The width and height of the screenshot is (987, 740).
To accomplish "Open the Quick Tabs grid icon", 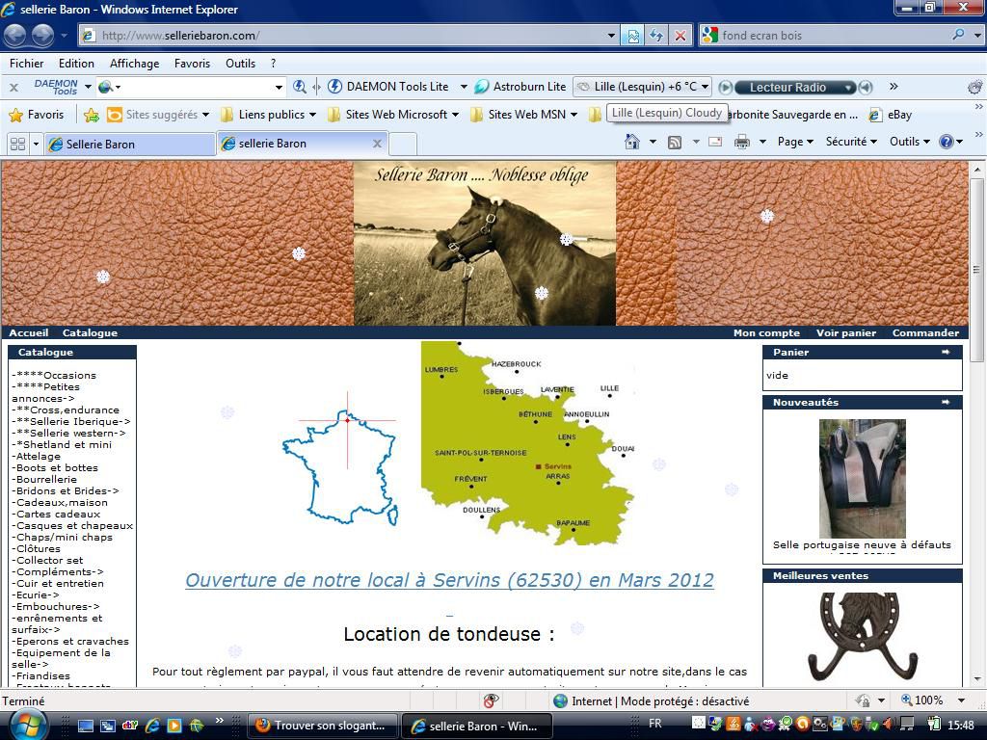I will [x=17, y=144].
